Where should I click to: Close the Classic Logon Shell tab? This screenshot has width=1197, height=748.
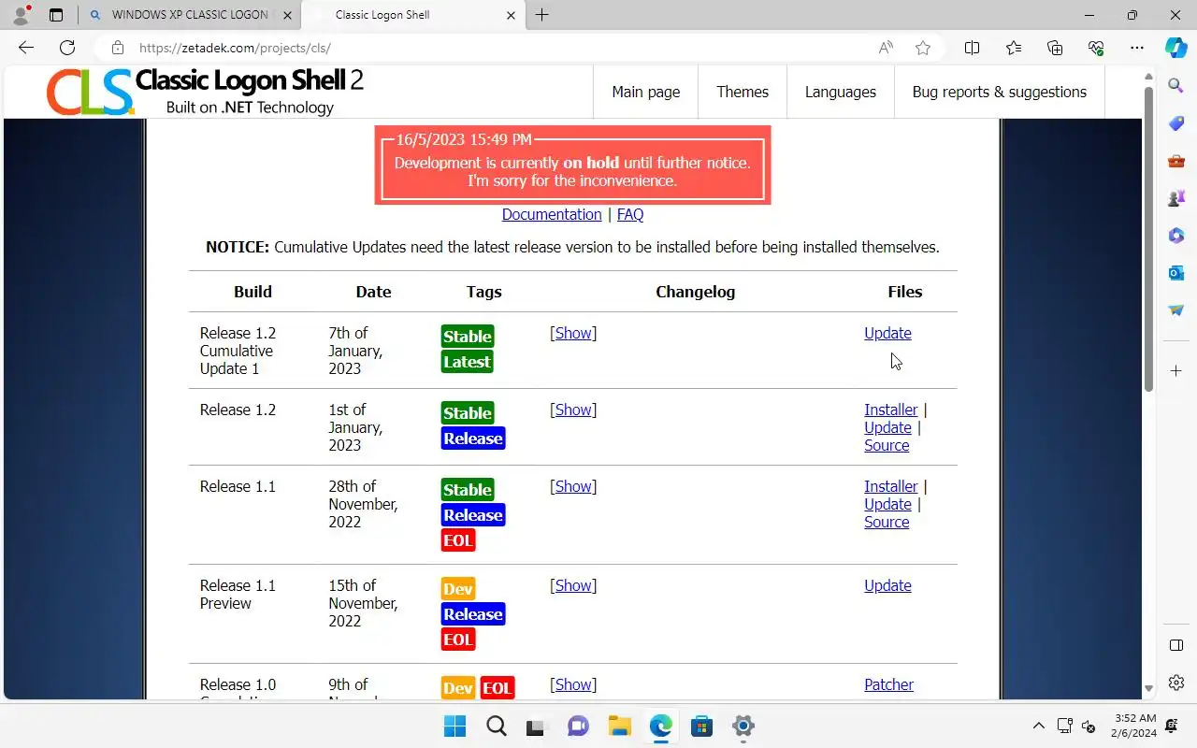point(511,15)
